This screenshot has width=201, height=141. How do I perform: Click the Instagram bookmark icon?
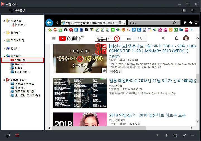(x=87, y=30)
